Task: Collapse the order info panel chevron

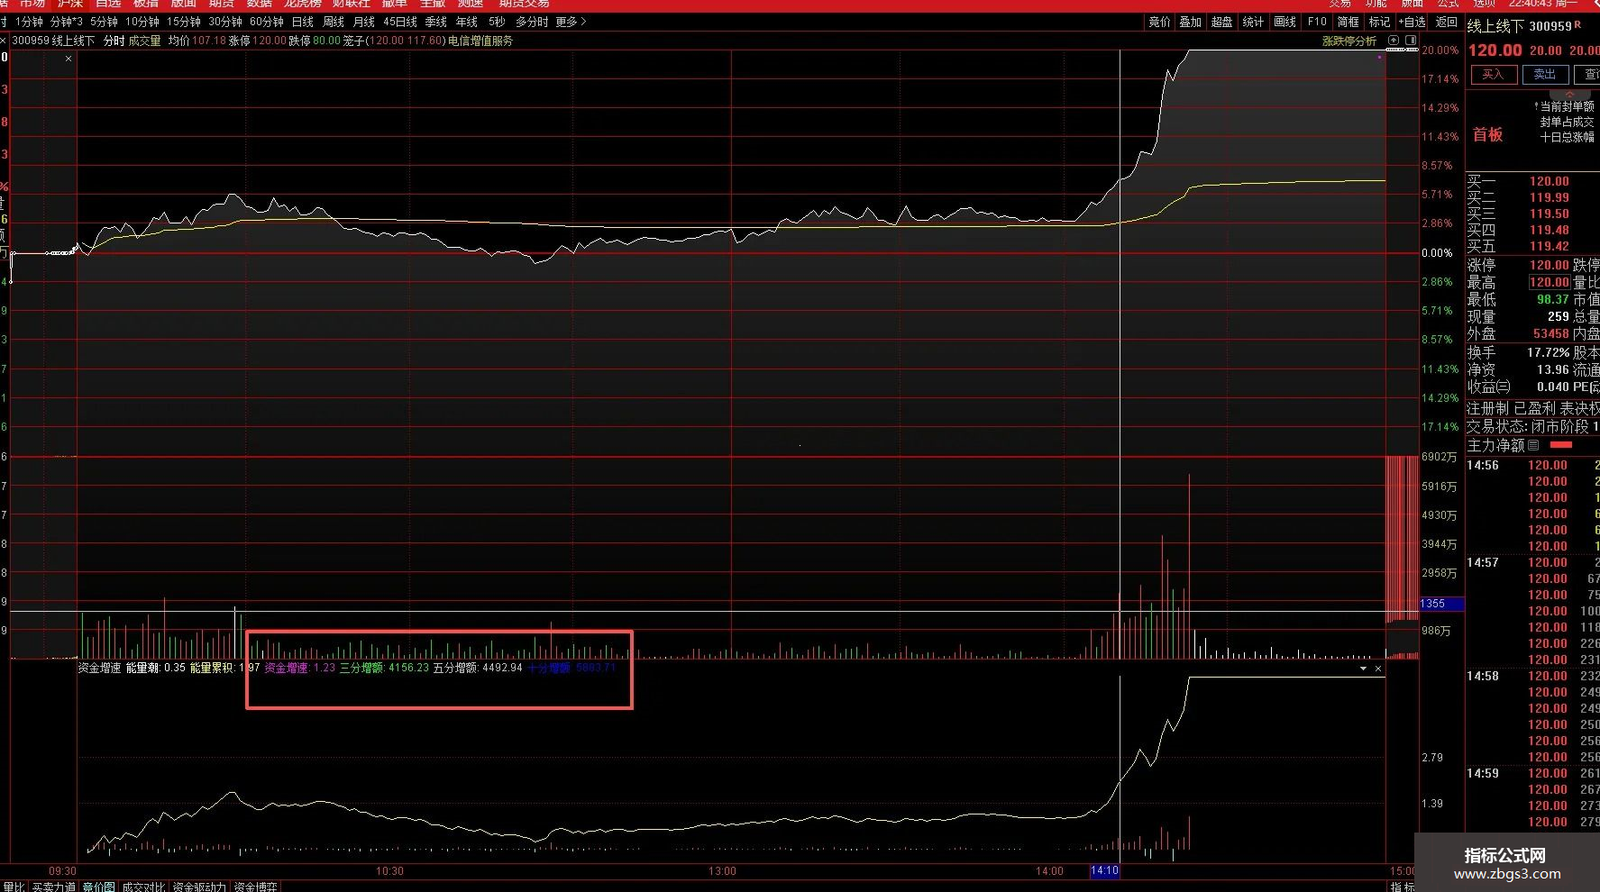Action: pos(1569,94)
